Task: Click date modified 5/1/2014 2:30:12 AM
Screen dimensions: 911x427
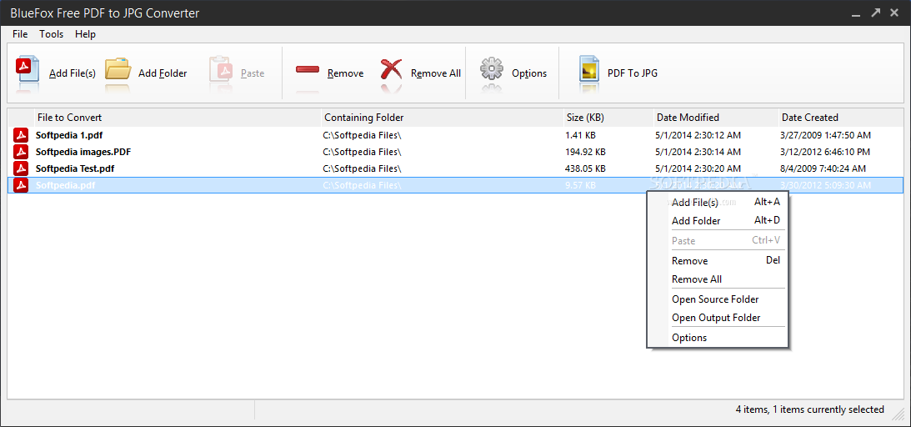Action: (698, 135)
